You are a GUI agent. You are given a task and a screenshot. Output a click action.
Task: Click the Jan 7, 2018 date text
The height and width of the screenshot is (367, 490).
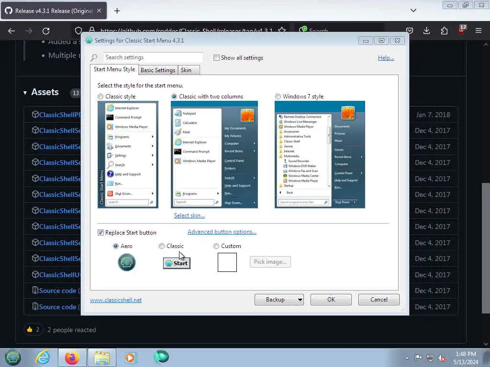coord(433,115)
